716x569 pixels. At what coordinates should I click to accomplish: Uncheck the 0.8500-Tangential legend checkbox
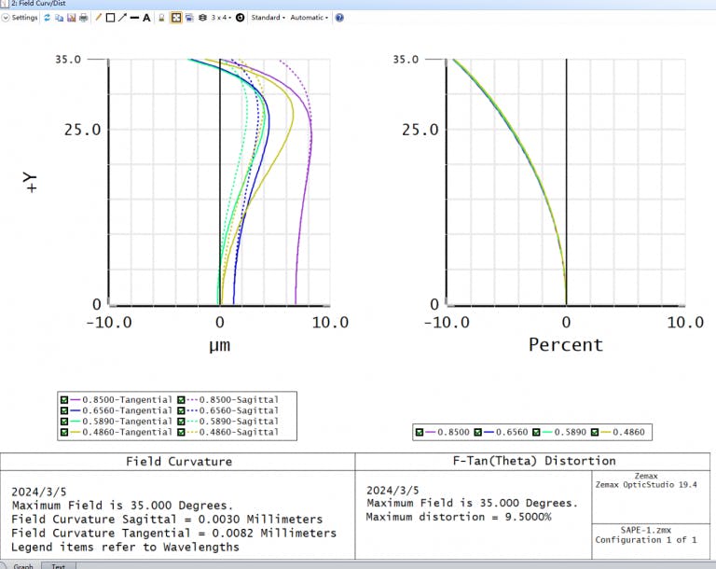(x=64, y=399)
